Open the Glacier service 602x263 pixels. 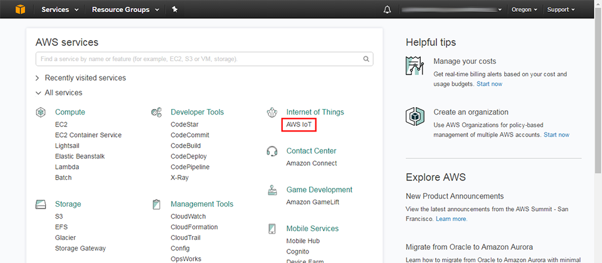(x=66, y=238)
